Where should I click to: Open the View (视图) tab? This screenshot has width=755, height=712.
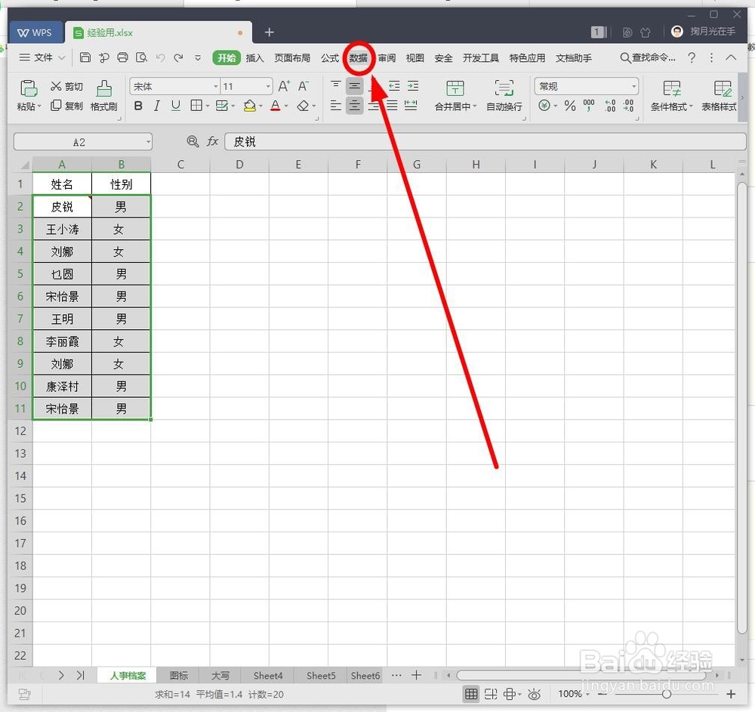point(415,58)
